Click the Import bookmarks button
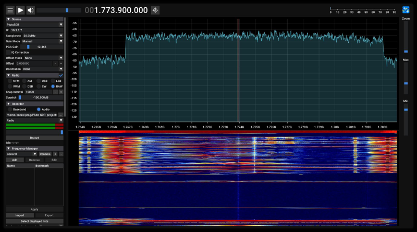 coord(20,215)
